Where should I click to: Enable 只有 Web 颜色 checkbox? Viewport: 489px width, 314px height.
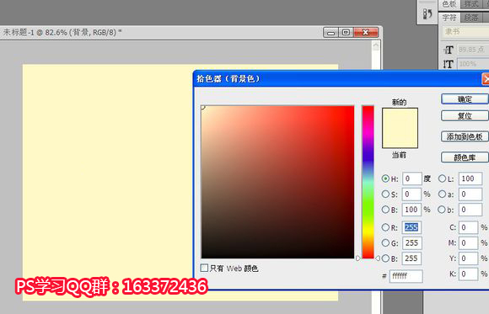coord(204,268)
